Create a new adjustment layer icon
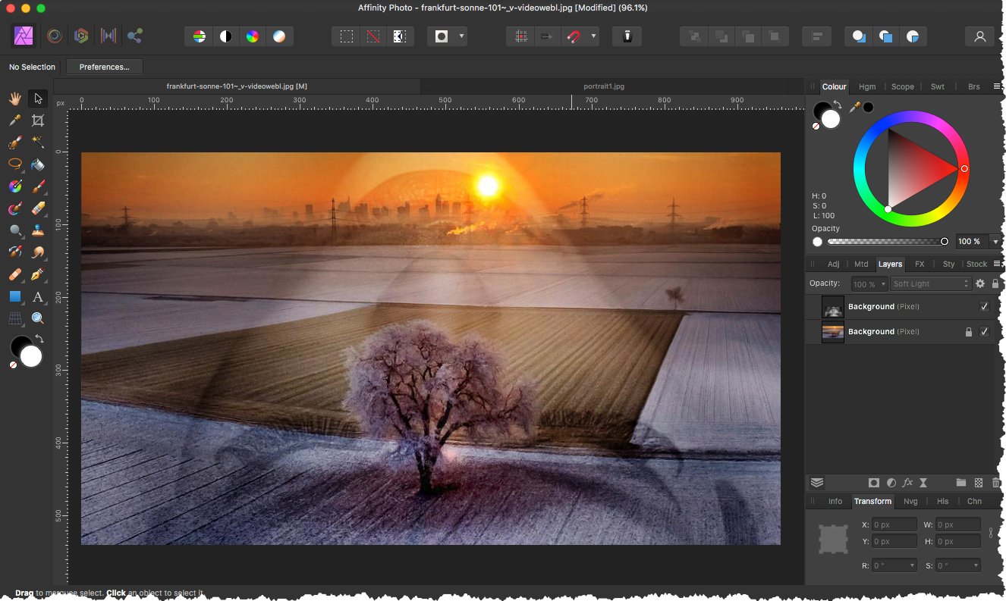The image size is (1006, 601). pos(891,483)
